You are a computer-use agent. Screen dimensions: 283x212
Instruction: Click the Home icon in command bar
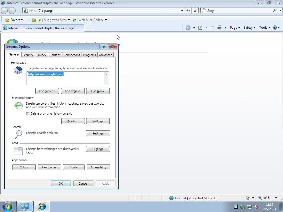tap(188, 28)
